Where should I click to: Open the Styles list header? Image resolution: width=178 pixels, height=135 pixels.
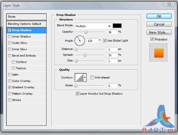coord(26,17)
